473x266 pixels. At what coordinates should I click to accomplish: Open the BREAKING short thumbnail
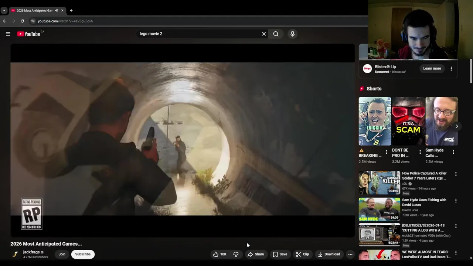click(x=375, y=121)
